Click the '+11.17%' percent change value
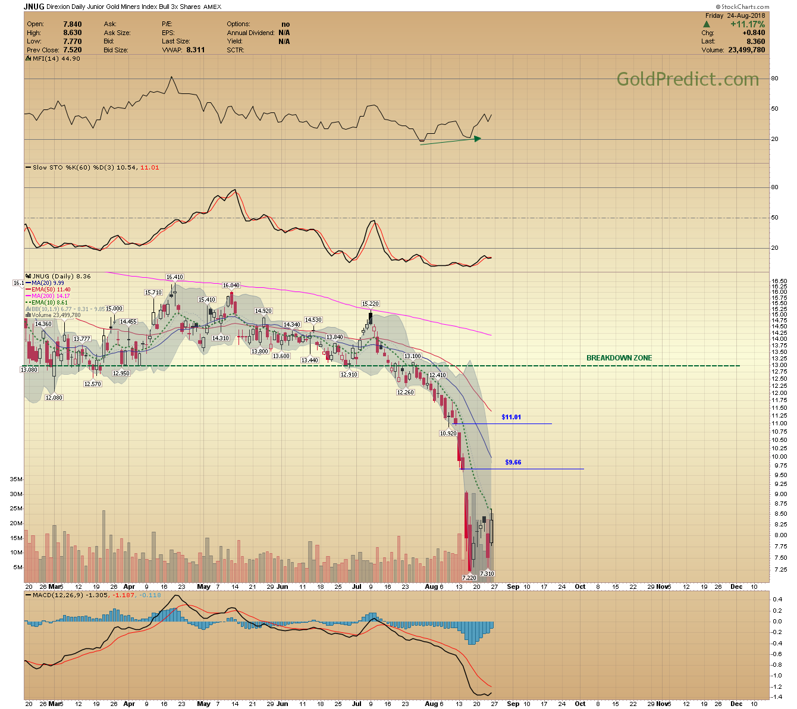 [748, 24]
